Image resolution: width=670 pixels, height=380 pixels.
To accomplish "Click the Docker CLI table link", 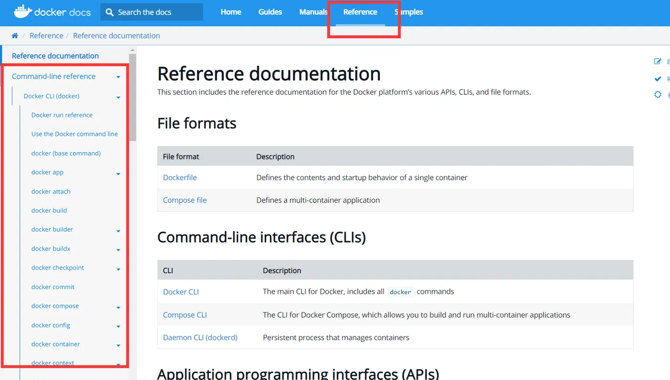I will click(181, 292).
